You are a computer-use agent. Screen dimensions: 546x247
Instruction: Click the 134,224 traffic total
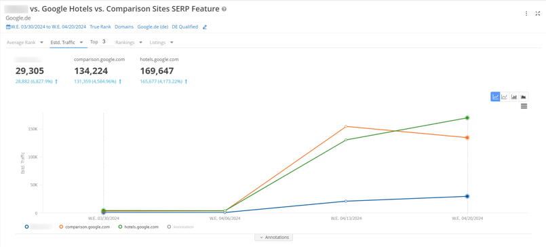click(x=91, y=71)
